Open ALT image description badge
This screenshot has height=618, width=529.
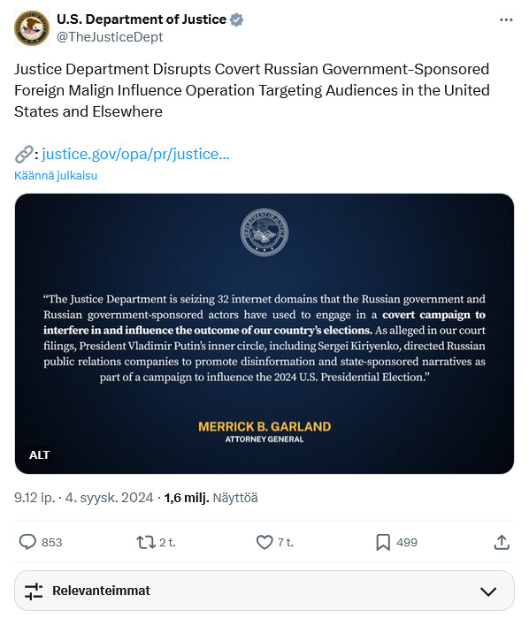pos(39,454)
